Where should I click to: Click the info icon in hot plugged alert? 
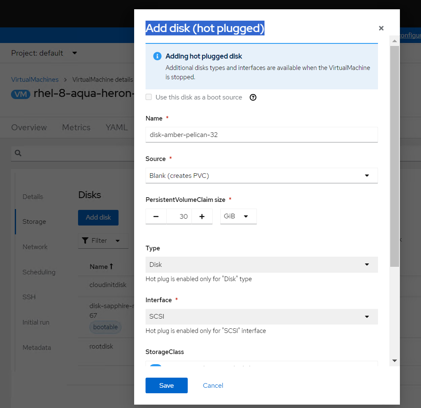pos(157,56)
